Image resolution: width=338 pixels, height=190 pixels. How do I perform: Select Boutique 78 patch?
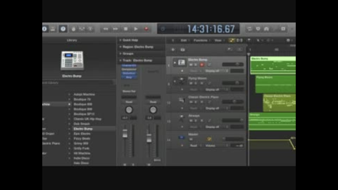(x=82, y=99)
